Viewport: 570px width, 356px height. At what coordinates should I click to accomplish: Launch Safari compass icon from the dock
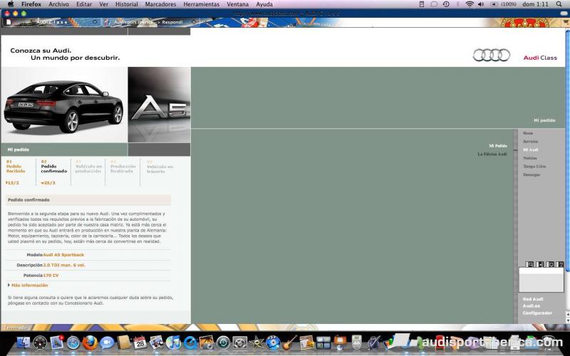(73, 342)
